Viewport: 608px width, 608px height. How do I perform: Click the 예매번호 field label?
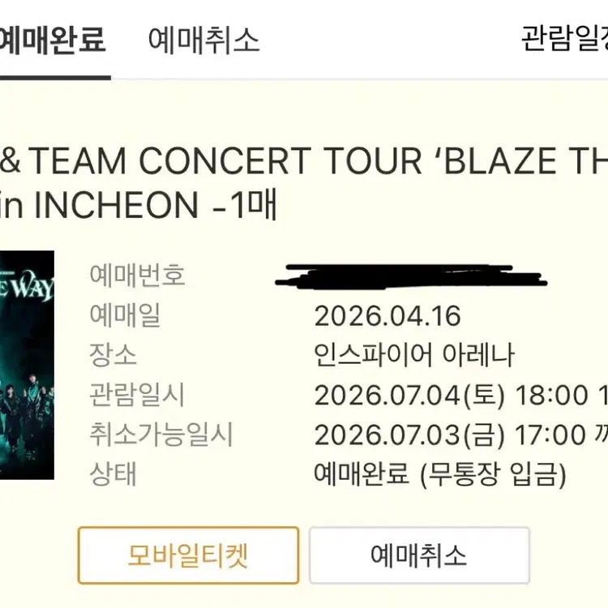(x=137, y=275)
